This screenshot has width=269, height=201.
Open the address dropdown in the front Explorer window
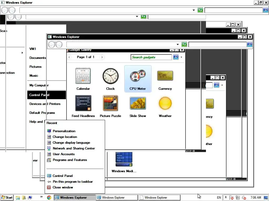[178, 44]
